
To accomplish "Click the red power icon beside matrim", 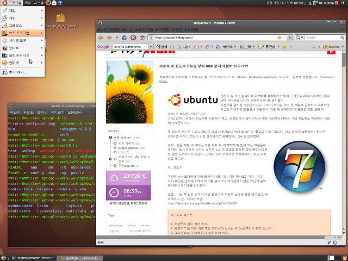I will [x=337, y=3].
